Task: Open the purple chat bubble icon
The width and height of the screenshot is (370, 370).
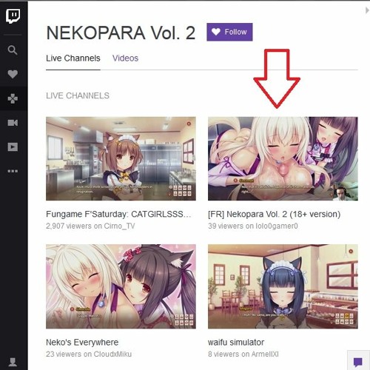Action: pyautogui.click(x=358, y=362)
